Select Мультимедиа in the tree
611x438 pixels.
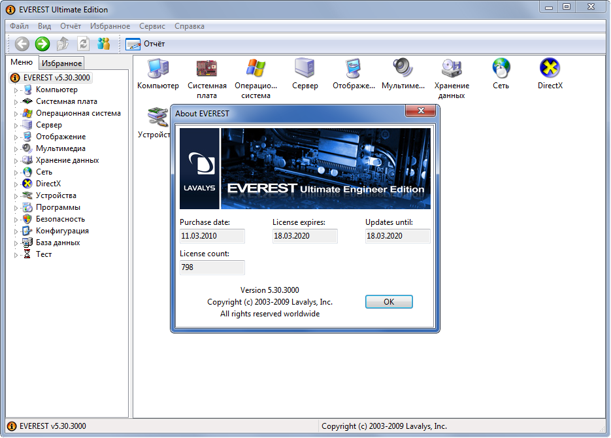tap(60, 148)
